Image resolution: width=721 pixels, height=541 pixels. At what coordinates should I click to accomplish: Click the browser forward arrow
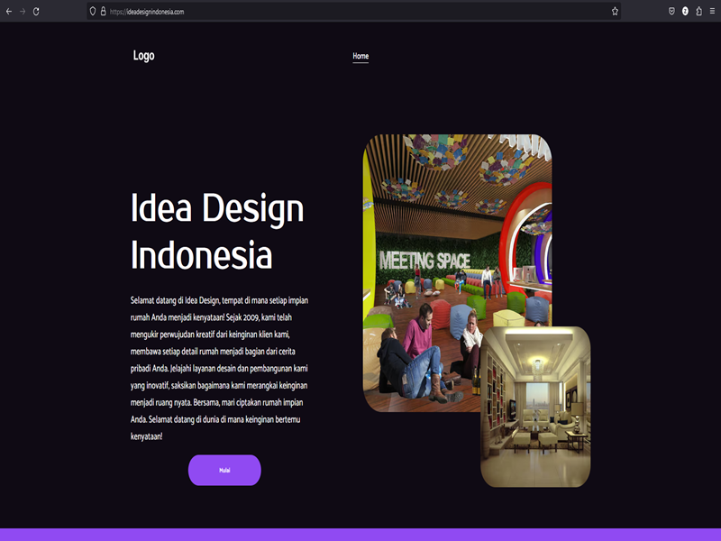pos(23,12)
